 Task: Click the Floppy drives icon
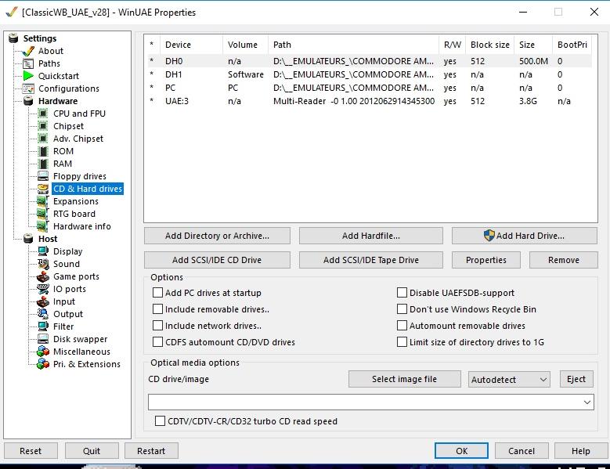43,176
